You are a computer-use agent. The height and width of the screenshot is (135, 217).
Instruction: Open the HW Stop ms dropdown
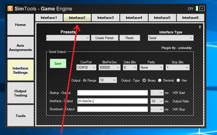pos(157,109)
